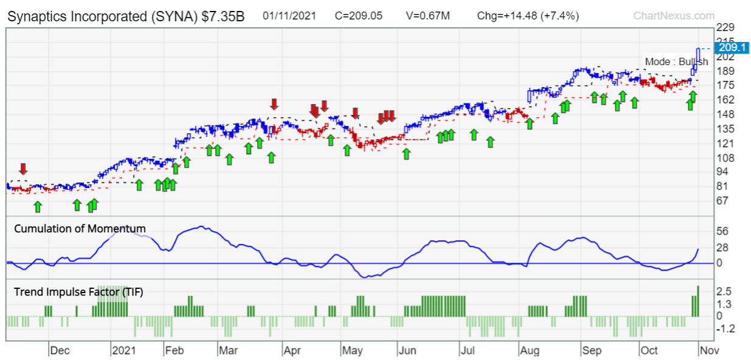This screenshot has height=360, width=751.
Task: Click the 01/11/2021 date in header
Action: point(289,16)
